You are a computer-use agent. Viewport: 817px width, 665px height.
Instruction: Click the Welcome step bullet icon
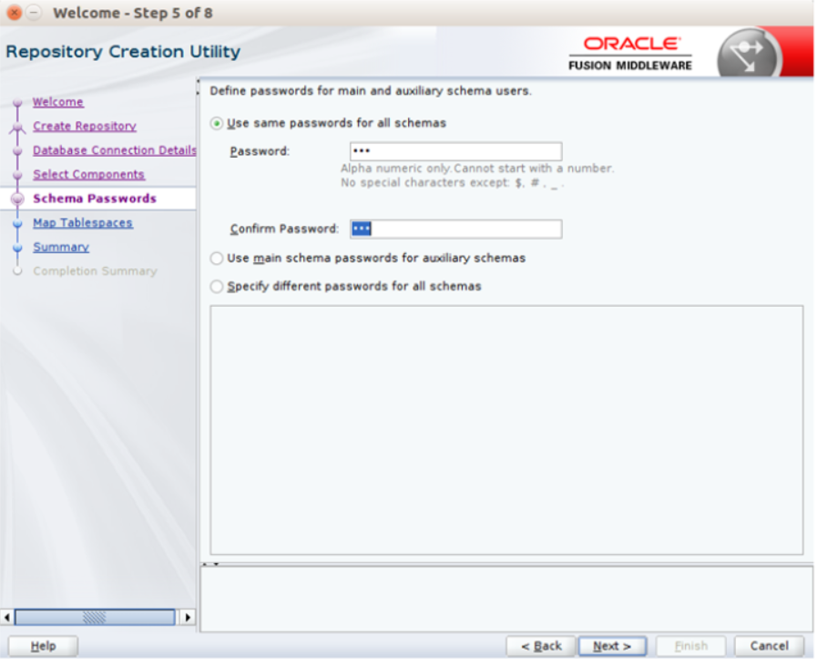coord(17,102)
